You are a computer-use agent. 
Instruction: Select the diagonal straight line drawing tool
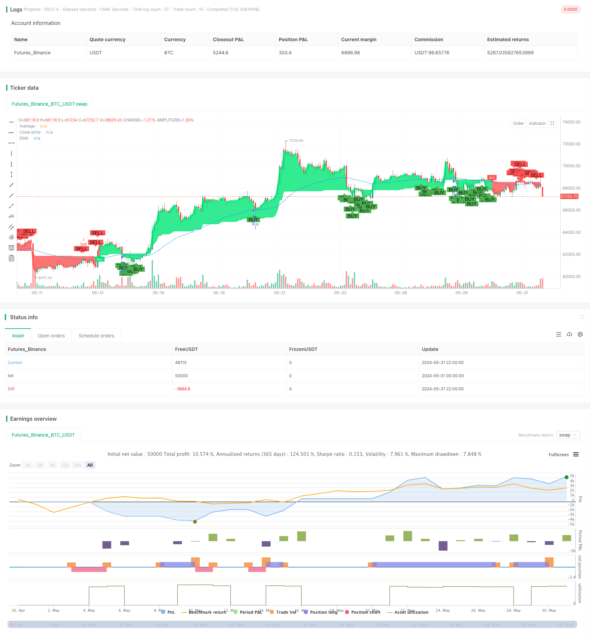(11, 185)
